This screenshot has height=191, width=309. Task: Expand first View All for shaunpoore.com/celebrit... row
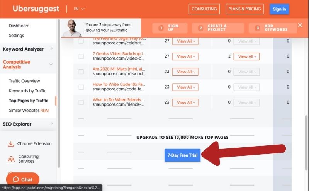tap(185, 41)
